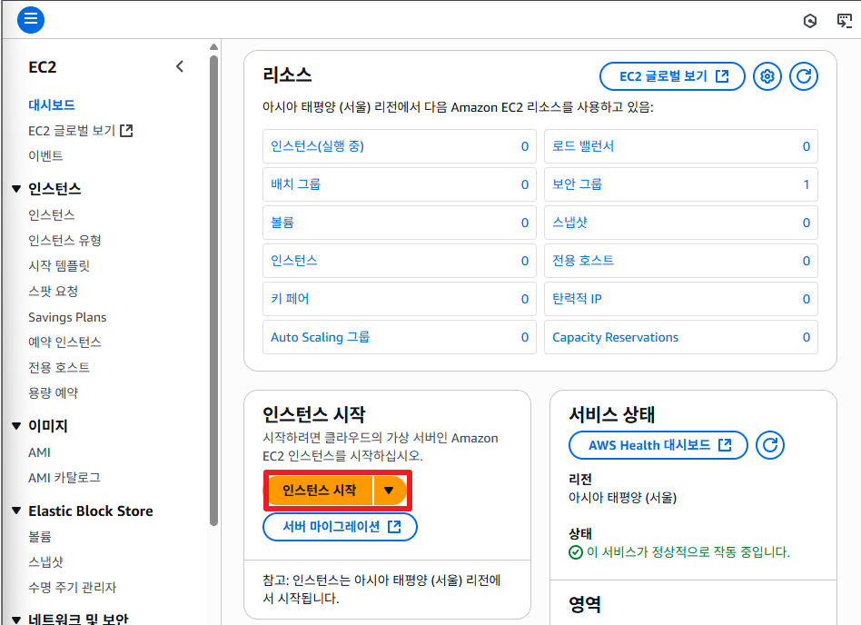
Task: Open the blue hamburger navigation menu
Action: coord(31,20)
